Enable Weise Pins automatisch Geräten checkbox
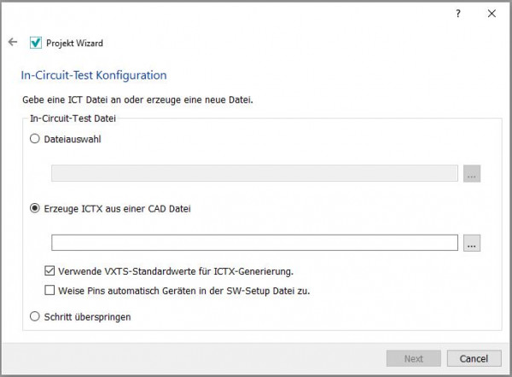 pos(50,290)
